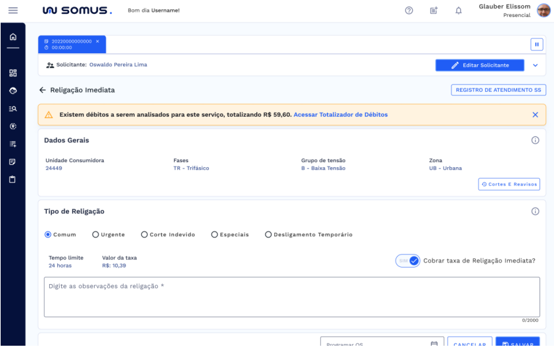Click the Somus logo
Screen dimensions: 554x349
tap(77, 10)
